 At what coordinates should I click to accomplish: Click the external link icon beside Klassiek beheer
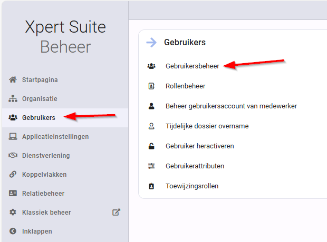coord(117,212)
